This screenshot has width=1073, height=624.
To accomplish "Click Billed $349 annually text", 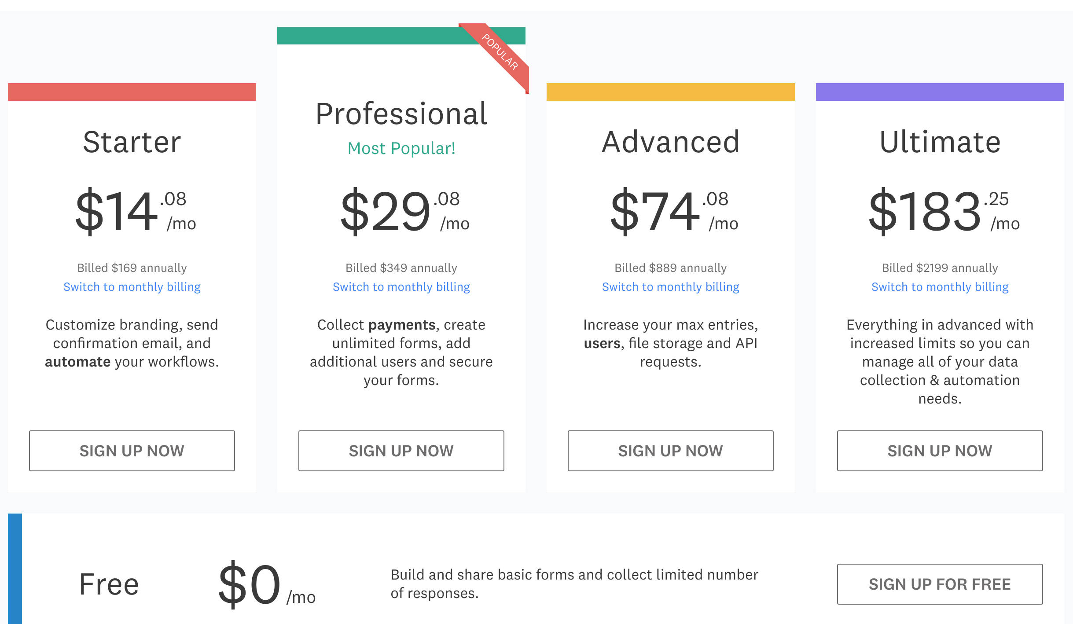I will tap(401, 268).
